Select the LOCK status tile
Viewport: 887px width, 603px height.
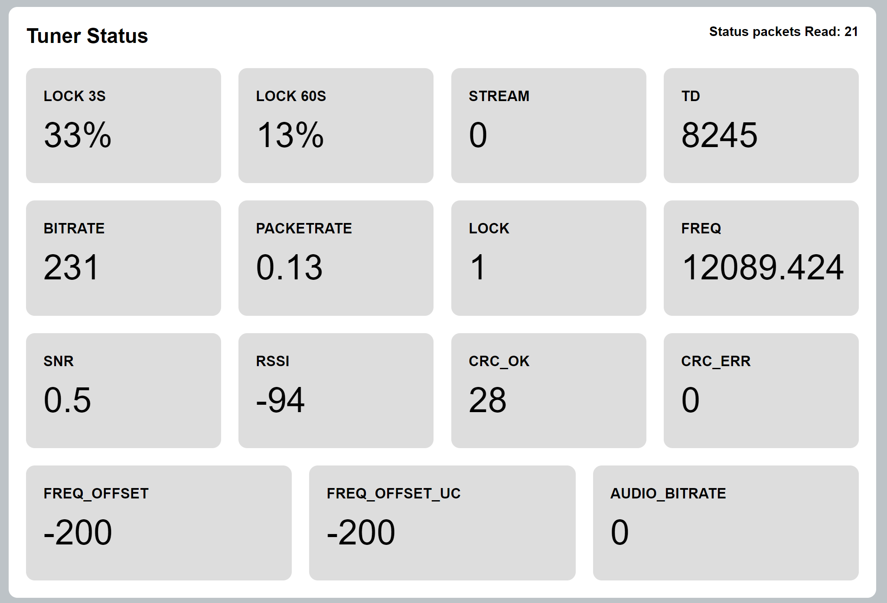point(548,258)
